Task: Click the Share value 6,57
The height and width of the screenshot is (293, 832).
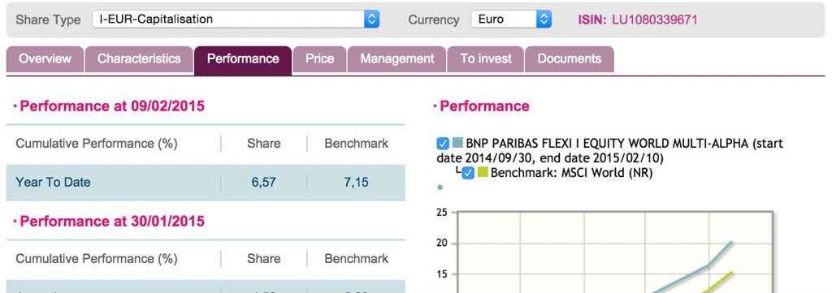Action: click(x=264, y=183)
